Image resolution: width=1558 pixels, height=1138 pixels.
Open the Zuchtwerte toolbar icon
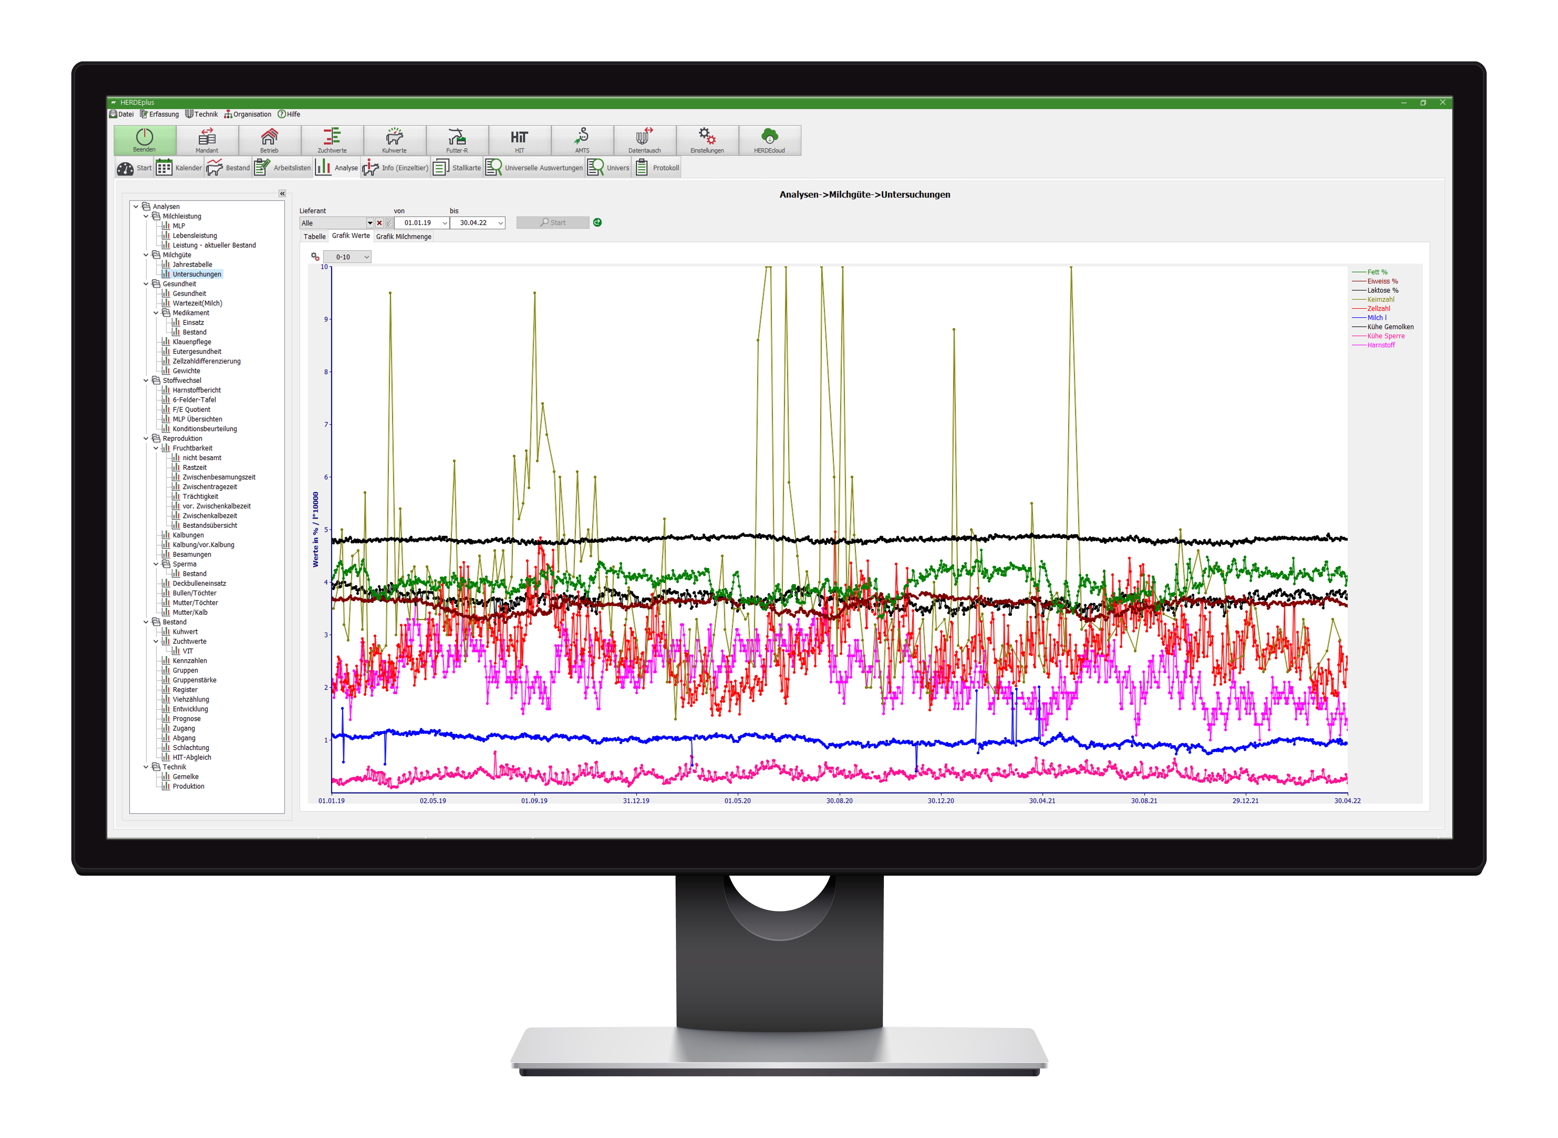click(332, 140)
